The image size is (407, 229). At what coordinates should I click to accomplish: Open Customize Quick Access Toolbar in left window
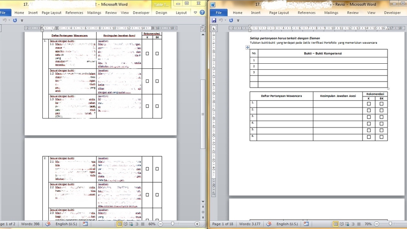pos(22,20)
